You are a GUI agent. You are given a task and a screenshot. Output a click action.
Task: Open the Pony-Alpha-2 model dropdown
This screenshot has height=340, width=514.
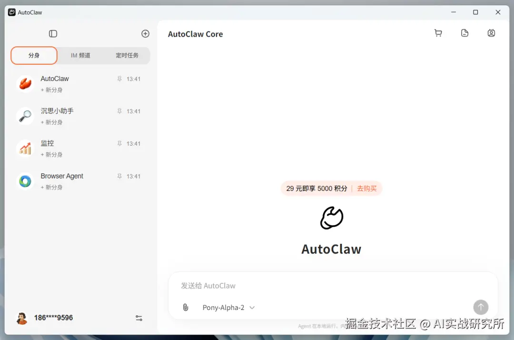(x=228, y=308)
